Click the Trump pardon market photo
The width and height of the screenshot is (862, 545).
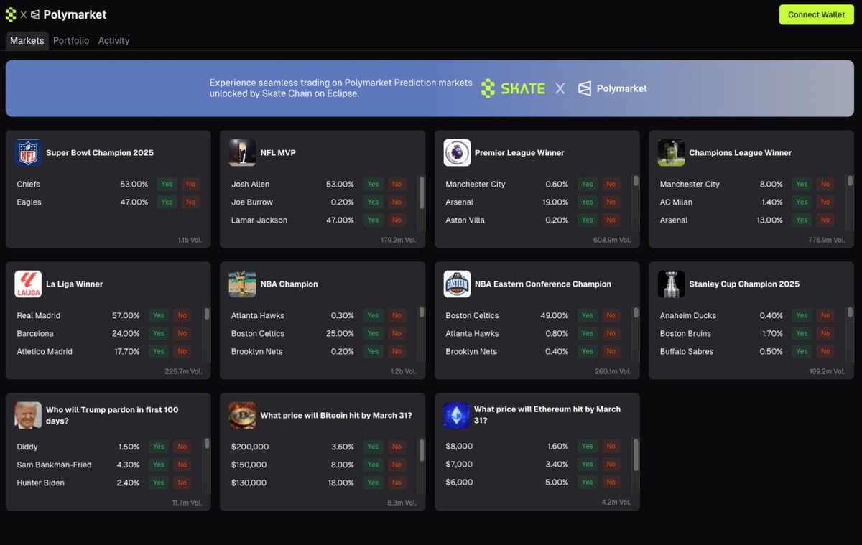click(x=28, y=415)
